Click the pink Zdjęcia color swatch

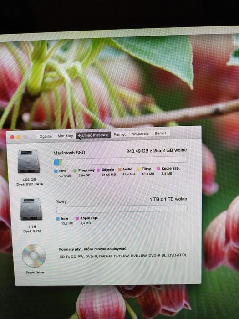(99, 170)
